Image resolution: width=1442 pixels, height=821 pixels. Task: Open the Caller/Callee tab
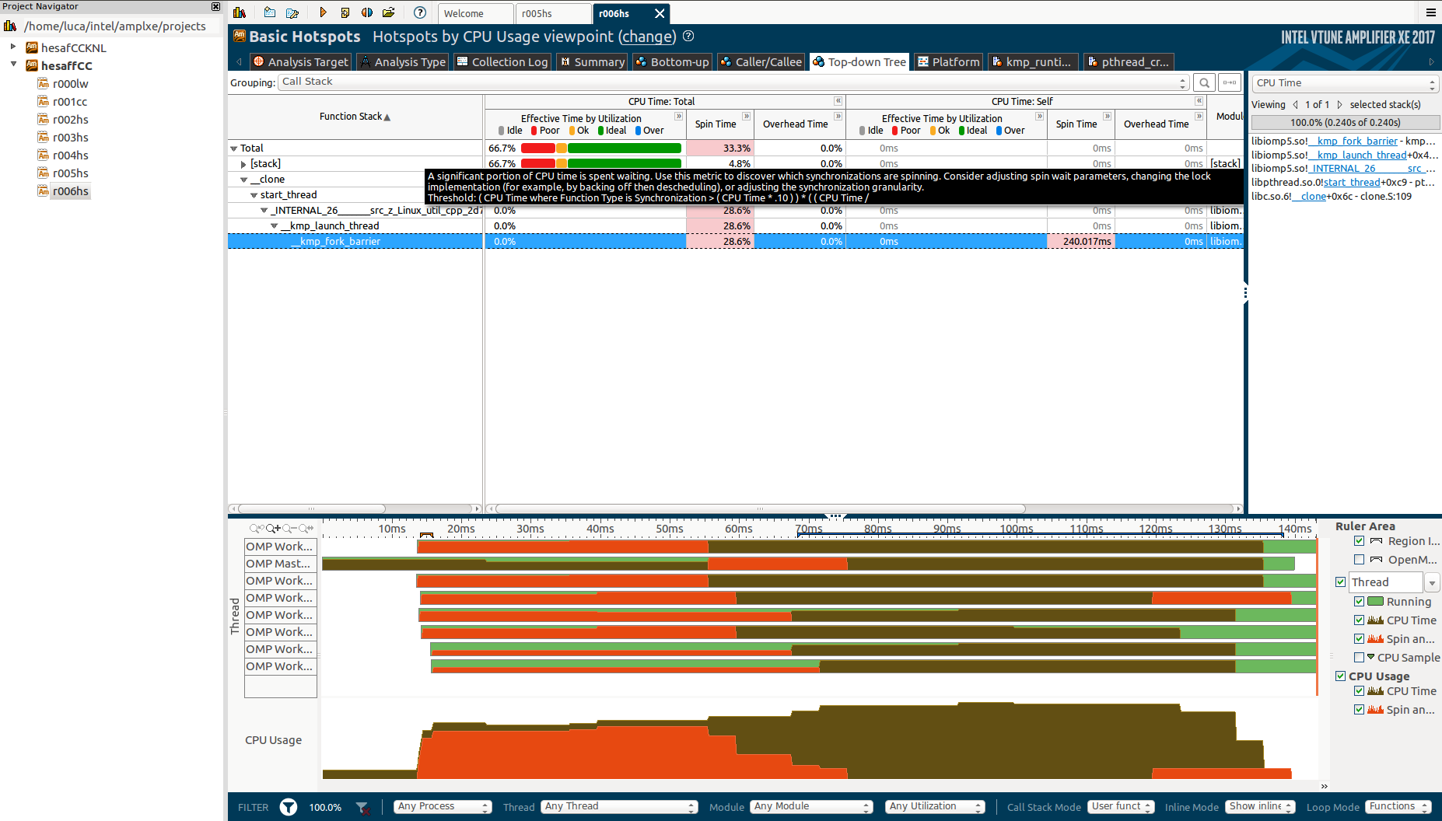(x=761, y=62)
